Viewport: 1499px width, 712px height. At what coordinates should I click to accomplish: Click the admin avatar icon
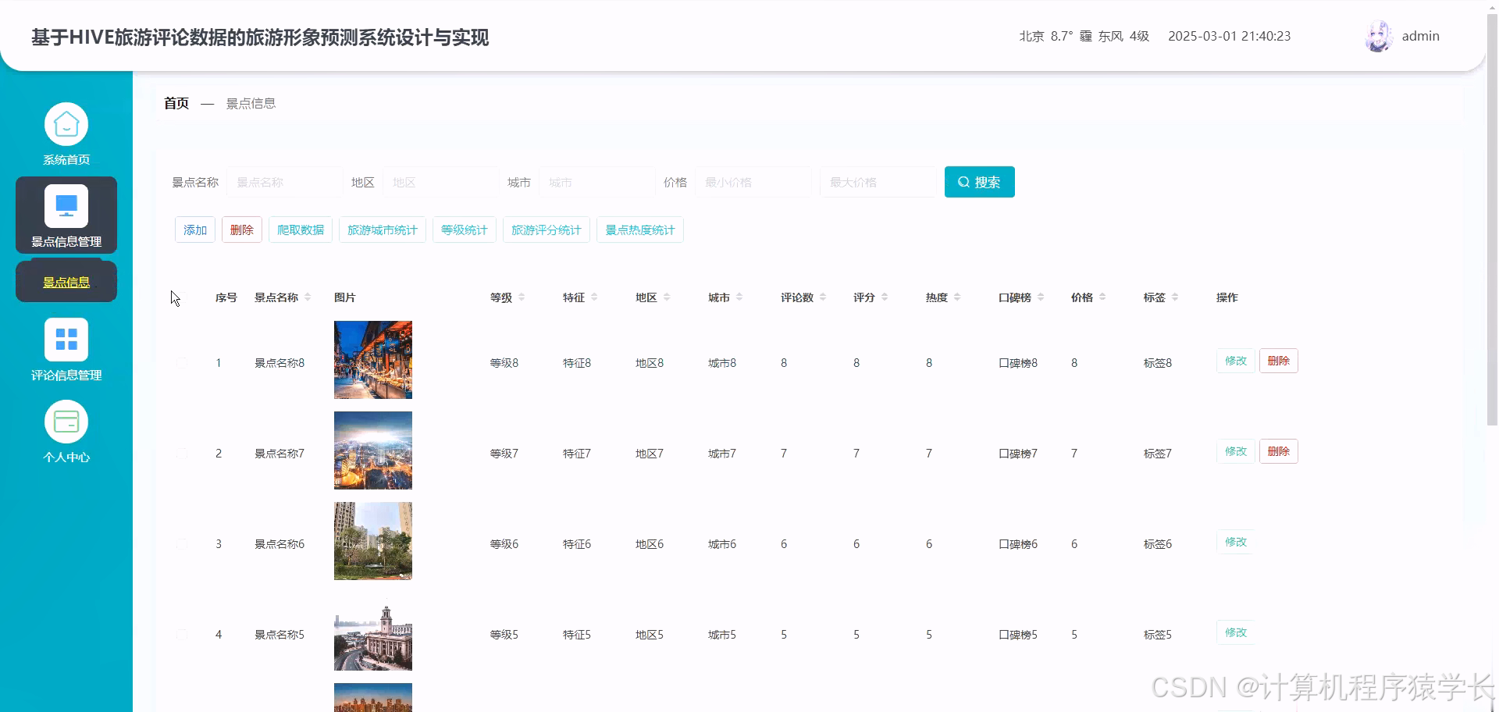pos(1378,35)
